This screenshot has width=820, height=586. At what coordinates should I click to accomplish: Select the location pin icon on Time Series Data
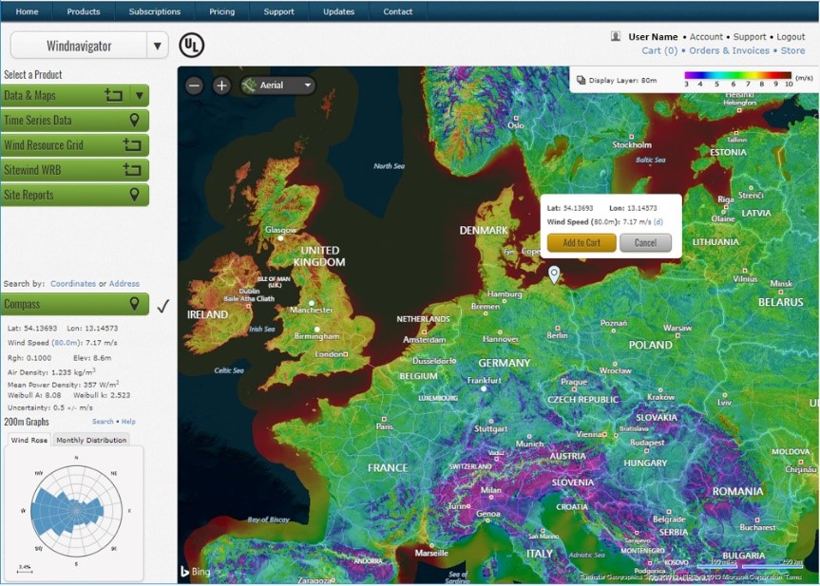click(134, 121)
